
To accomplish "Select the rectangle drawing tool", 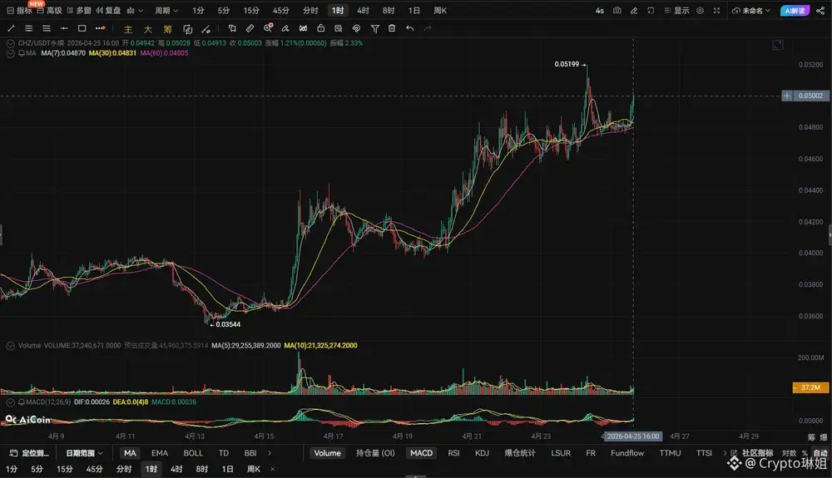I will [82, 28].
